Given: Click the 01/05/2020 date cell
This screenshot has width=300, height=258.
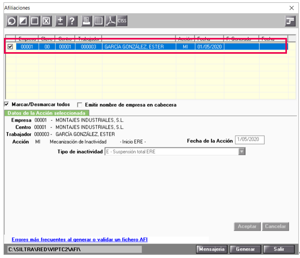Looking at the screenshot, I should pyautogui.click(x=209, y=47).
